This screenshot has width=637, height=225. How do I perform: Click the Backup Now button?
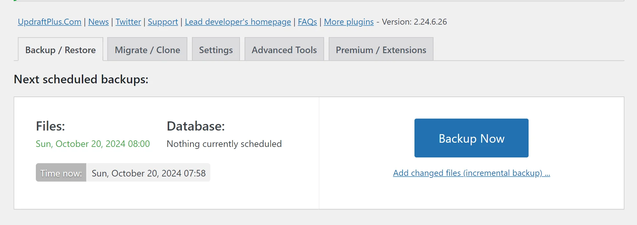coord(471,138)
